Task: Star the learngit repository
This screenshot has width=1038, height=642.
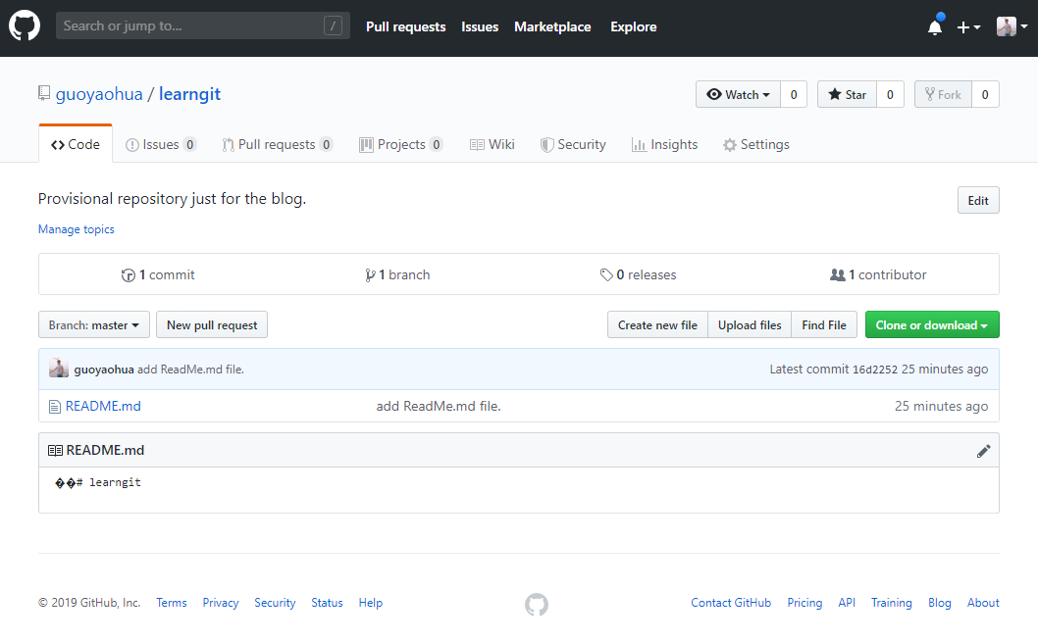Action: pyautogui.click(x=847, y=94)
